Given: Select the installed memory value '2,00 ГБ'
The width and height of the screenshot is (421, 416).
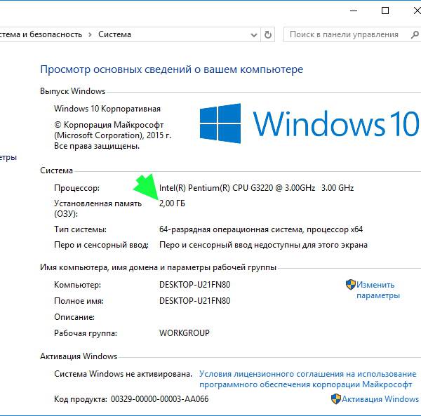Looking at the screenshot, I should click(x=172, y=203).
